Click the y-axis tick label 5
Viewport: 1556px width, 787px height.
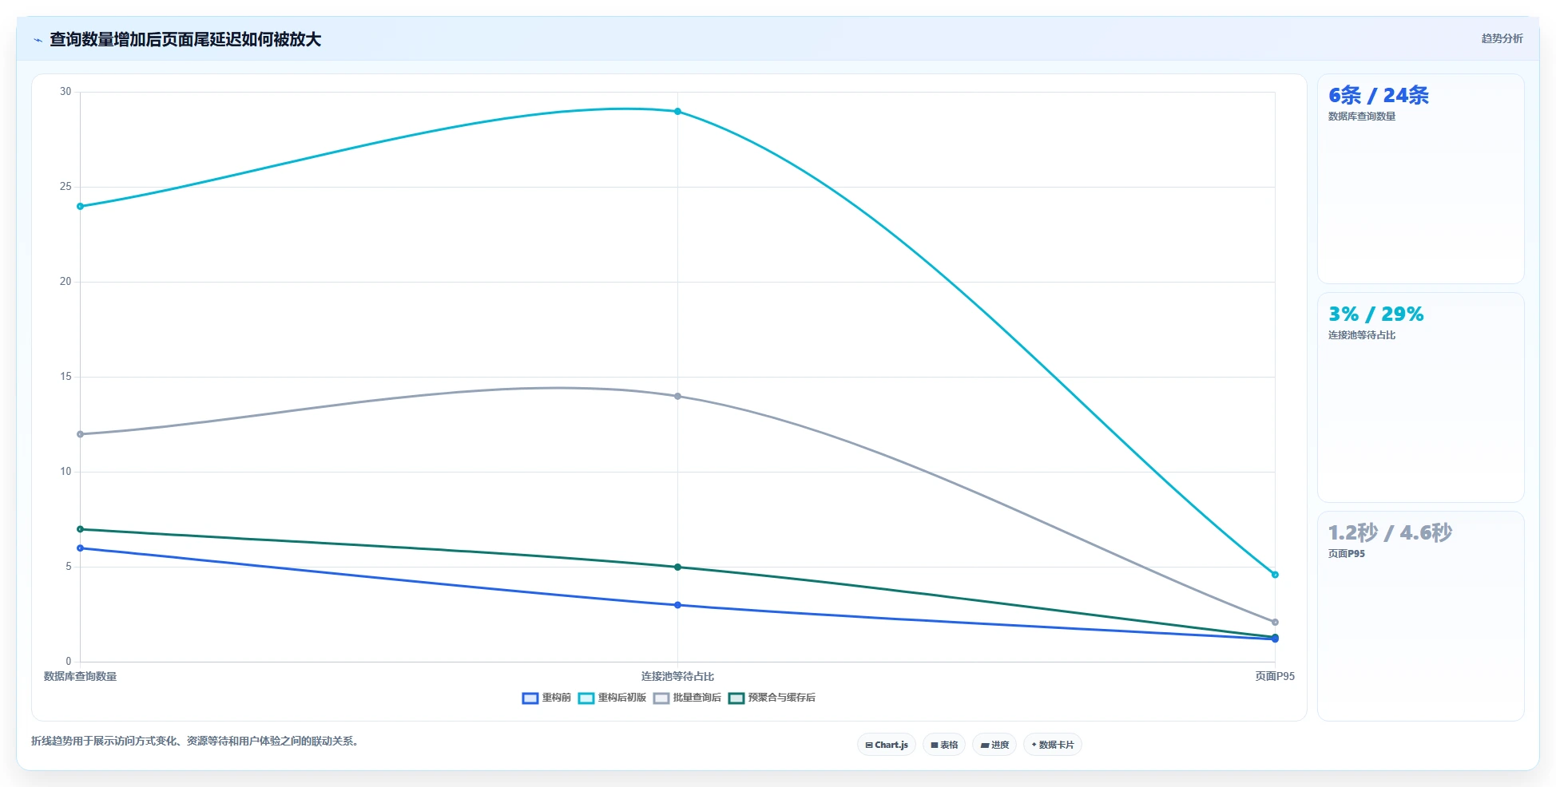69,567
